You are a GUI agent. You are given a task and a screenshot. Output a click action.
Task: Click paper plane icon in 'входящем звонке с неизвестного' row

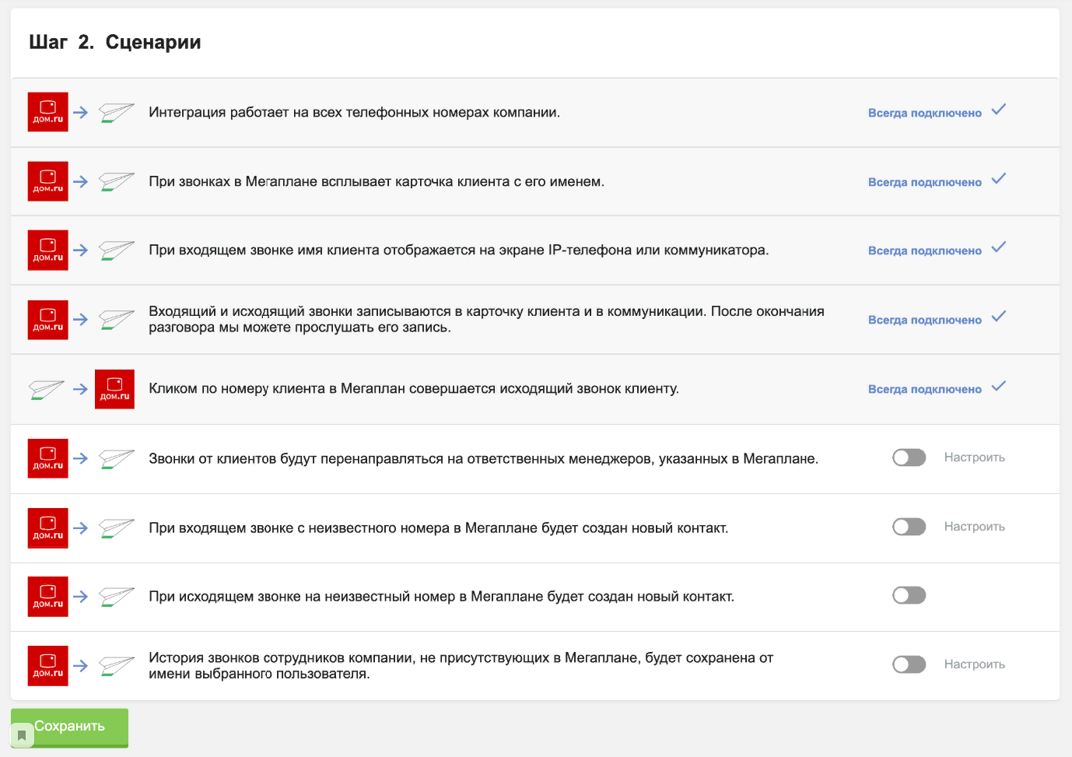click(x=117, y=528)
